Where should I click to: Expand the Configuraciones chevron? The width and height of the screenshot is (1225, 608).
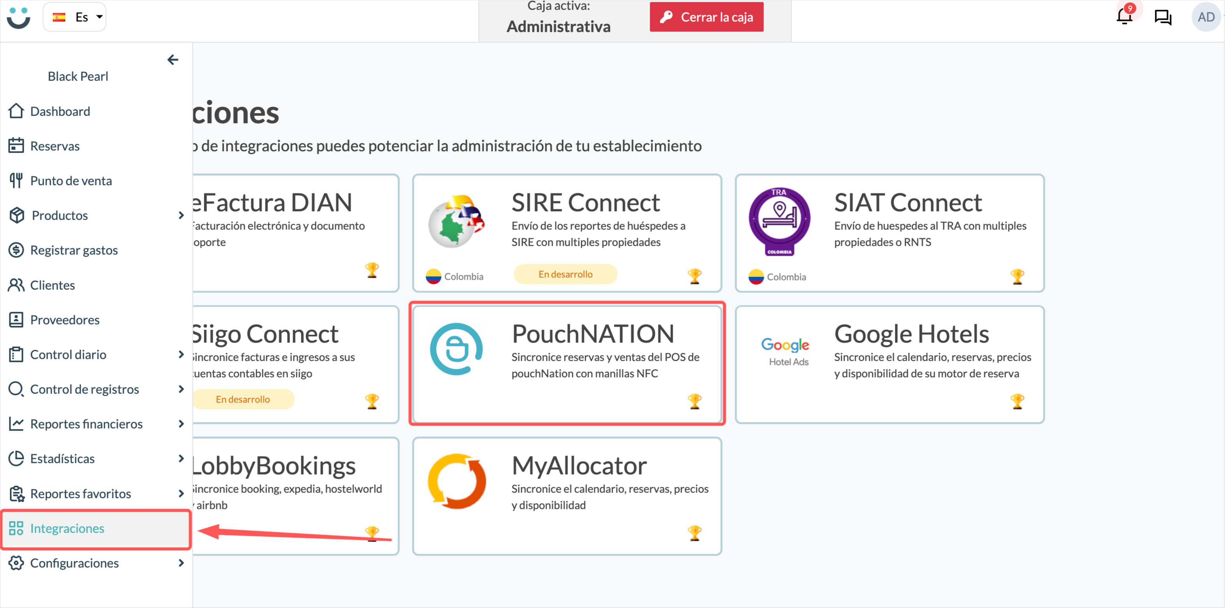coord(181,563)
